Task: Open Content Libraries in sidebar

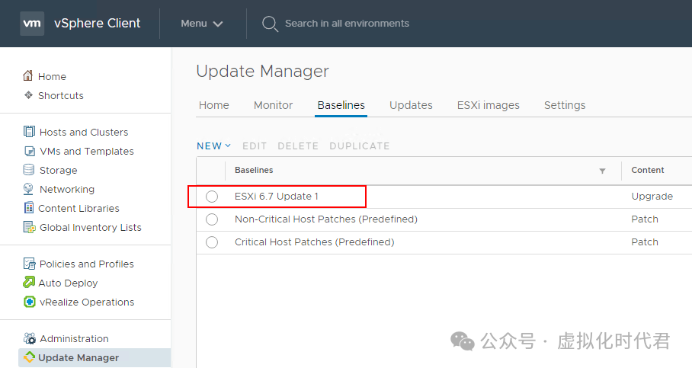Action: (x=78, y=208)
